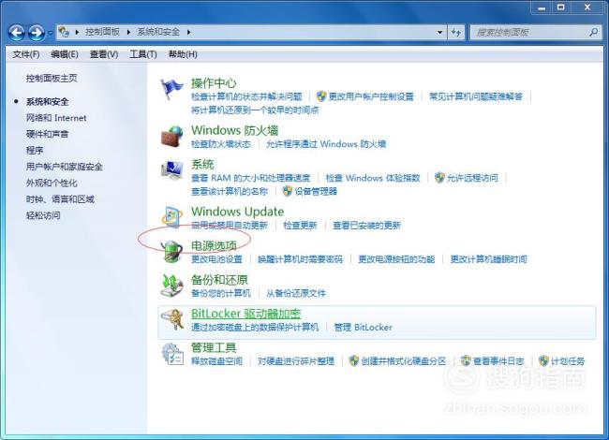The image size is (609, 440).
Task: Expand the arrow before 控制面板 in address bar
Action: tap(77, 32)
